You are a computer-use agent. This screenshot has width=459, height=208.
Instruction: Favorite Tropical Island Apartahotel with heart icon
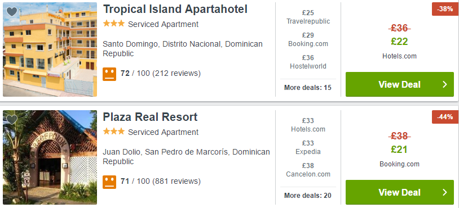[12, 12]
